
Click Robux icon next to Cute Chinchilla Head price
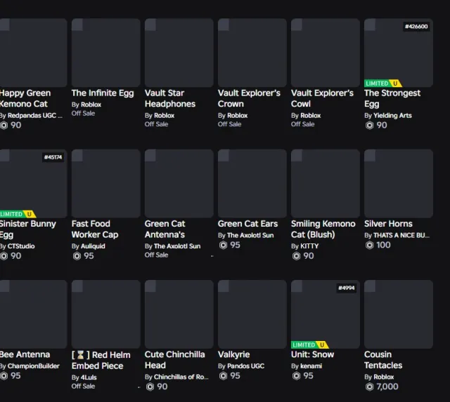point(150,387)
